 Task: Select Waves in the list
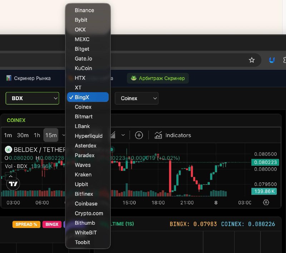pyautogui.click(x=88, y=165)
